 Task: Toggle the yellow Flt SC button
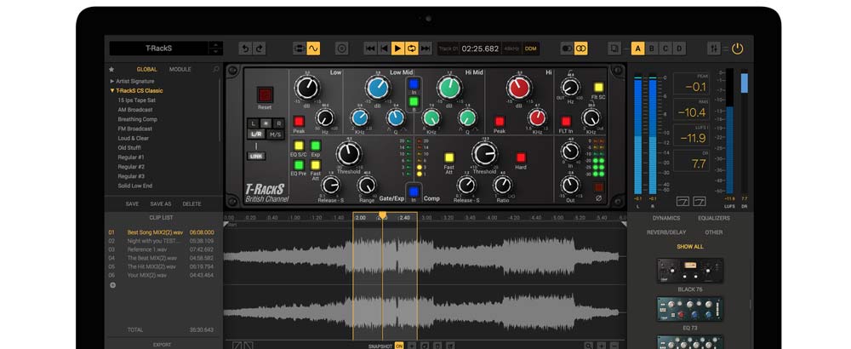[x=598, y=88]
